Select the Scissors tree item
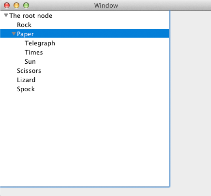211x196 pixels. click(29, 71)
